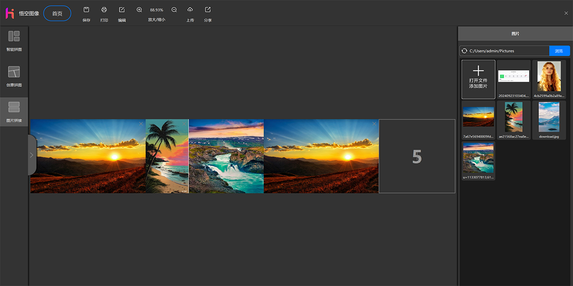Select the 20240923103404 screenshot thumbnail

[514, 79]
